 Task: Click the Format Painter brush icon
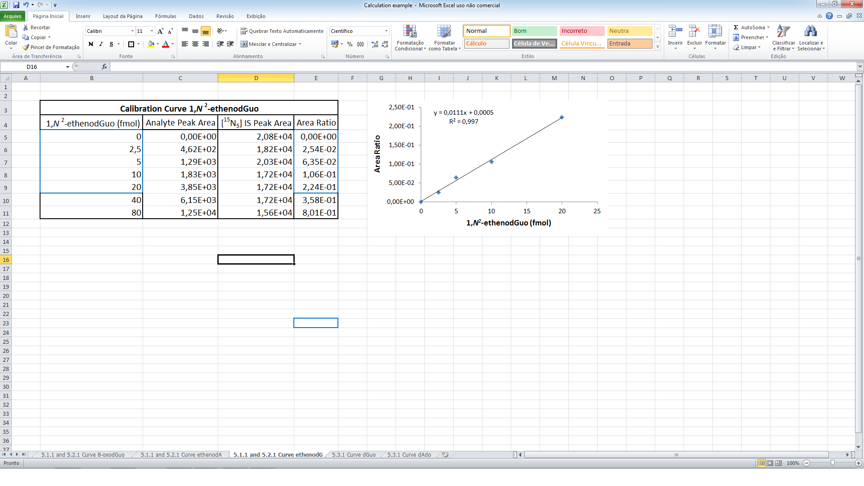point(26,47)
